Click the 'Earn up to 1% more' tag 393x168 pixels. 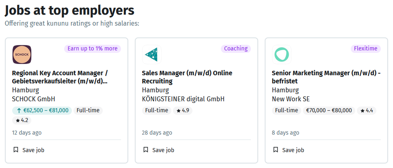(93, 48)
